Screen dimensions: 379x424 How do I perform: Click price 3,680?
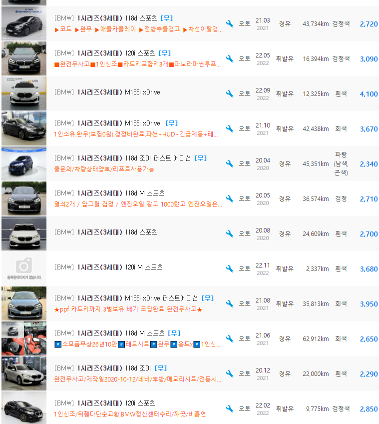369,269
